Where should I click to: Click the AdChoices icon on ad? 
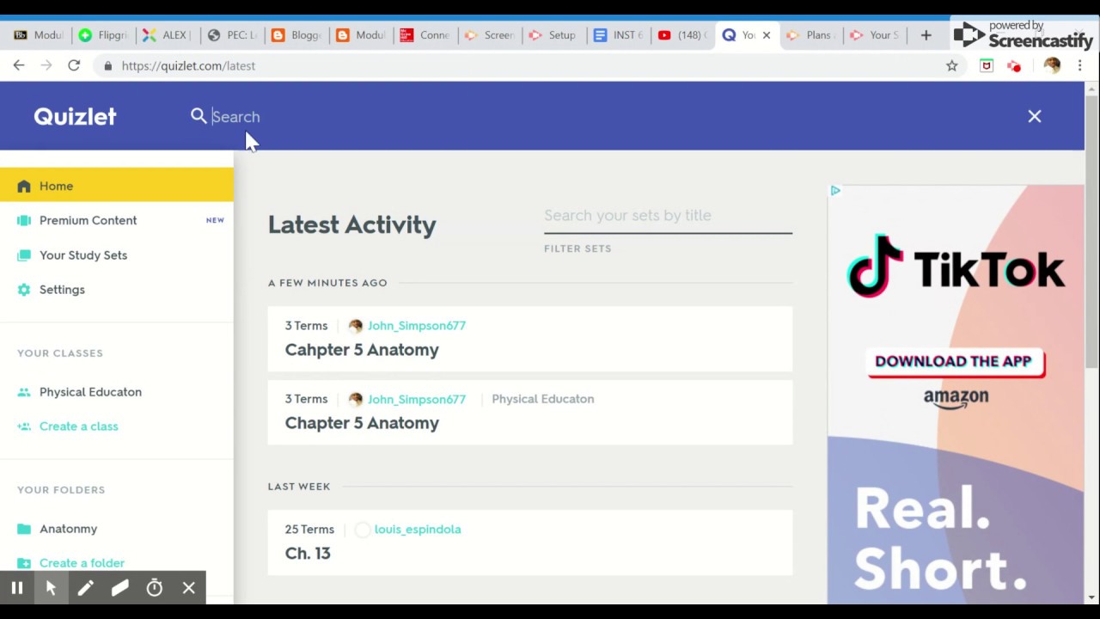pyautogui.click(x=835, y=191)
